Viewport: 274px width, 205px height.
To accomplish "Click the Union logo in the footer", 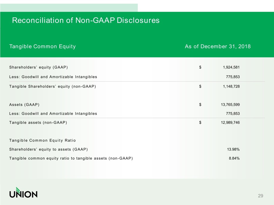I will [23, 193].
